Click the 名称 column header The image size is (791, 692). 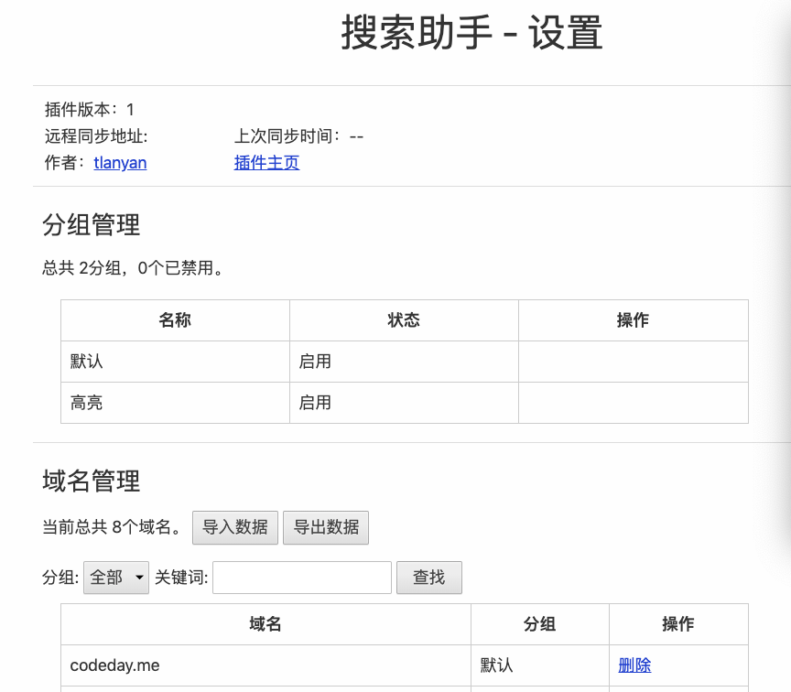point(174,320)
